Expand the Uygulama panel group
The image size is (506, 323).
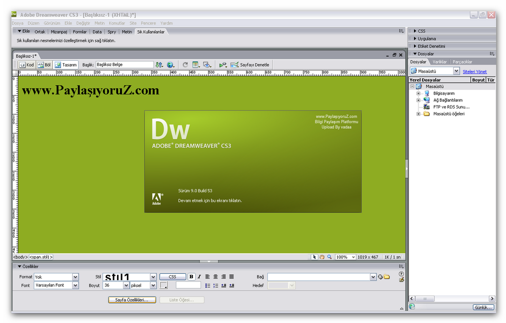click(415, 38)
